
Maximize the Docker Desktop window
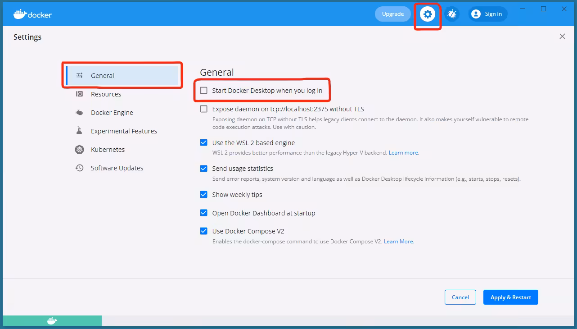[544, 9]
